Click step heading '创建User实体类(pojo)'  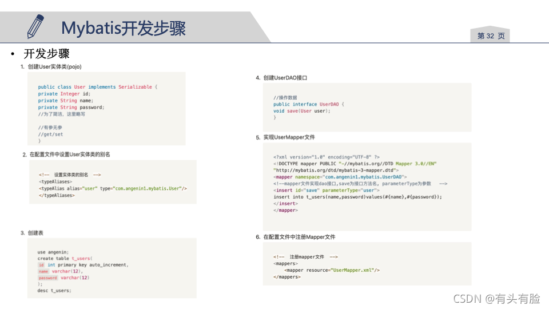click(55, 66)
